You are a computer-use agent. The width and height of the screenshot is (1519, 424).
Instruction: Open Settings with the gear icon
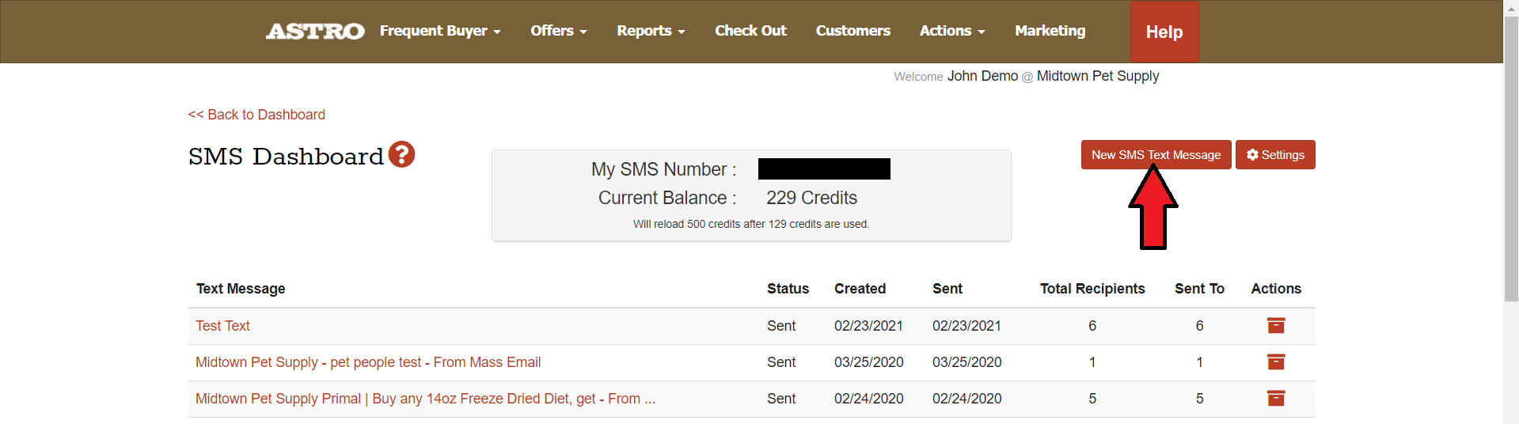click(x=1275, y=155)
